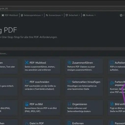
Task: Click the page icon beside Seitenoperationen
Action: (x=22, y=15)
